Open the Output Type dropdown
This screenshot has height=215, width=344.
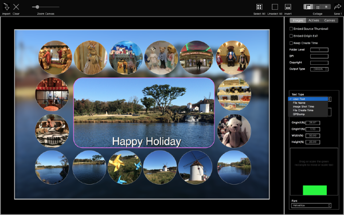[x=319, y=69]
